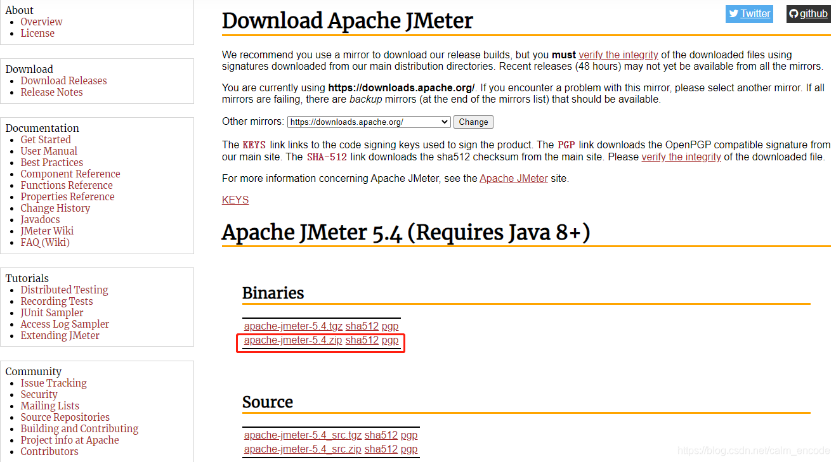Open the Other mirrors dropdown
Image resolution: width=836 pixels, height=462 pixels.
tap(369, 122)
